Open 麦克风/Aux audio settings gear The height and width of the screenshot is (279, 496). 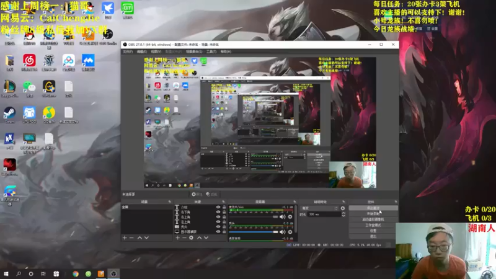tap(290, 216)
